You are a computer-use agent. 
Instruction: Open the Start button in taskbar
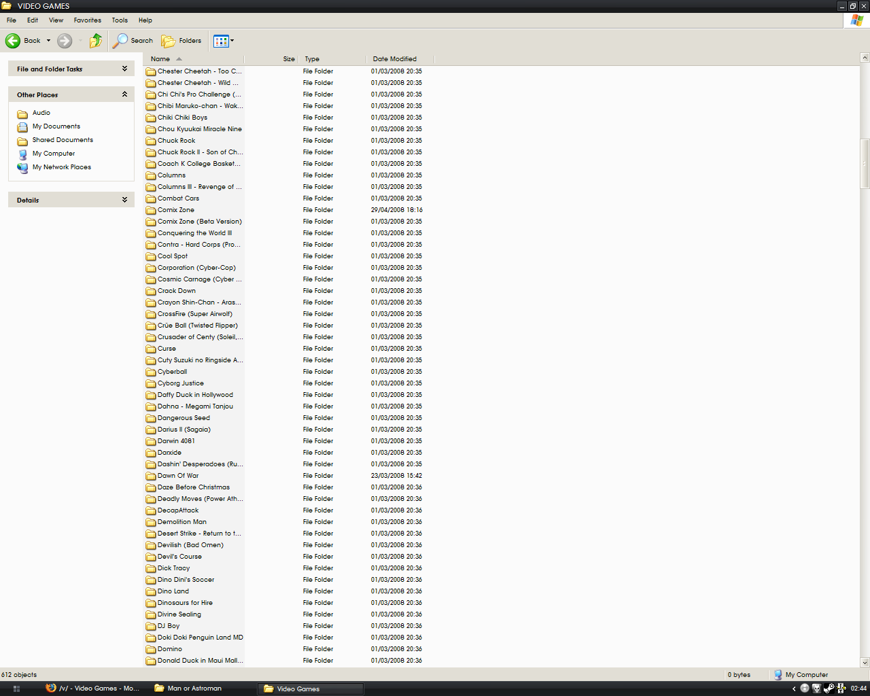(16, 689)
